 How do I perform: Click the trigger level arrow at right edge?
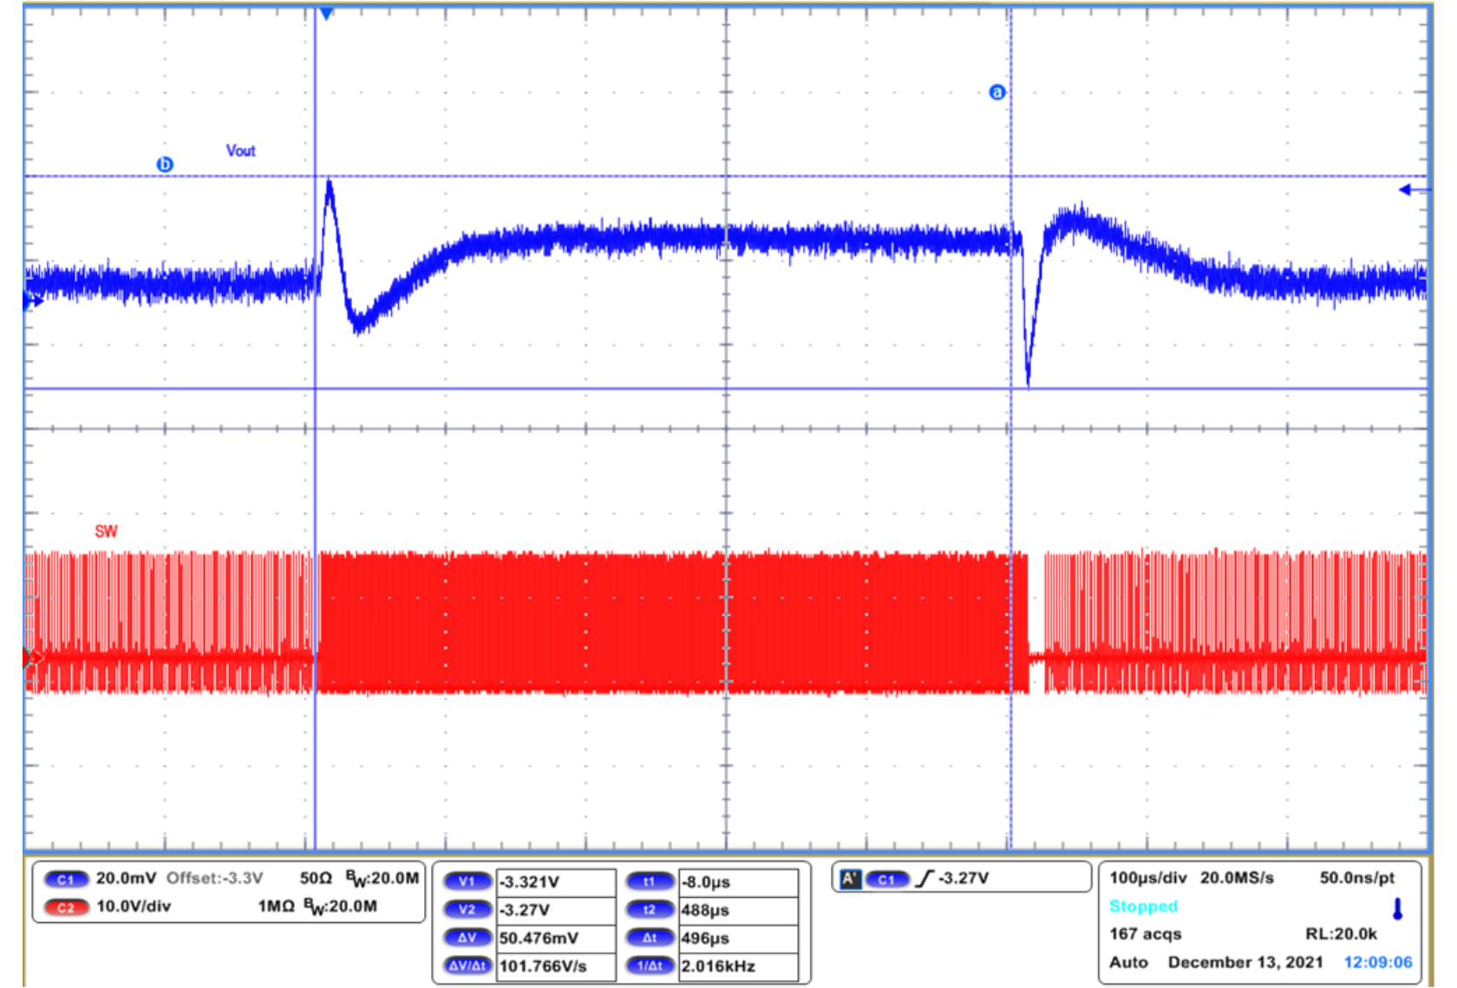[1407, 187]
